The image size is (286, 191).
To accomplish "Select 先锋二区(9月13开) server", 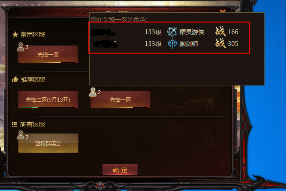I will (x=48, y=99).
